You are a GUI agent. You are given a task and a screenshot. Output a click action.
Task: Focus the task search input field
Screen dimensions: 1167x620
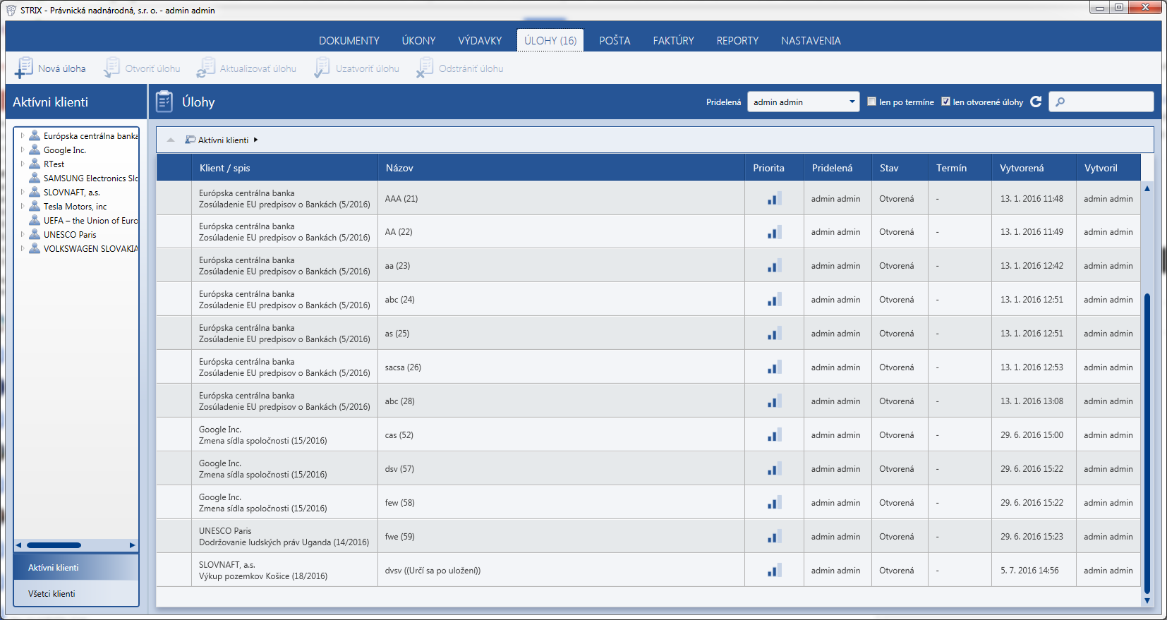click(1101, 102)
